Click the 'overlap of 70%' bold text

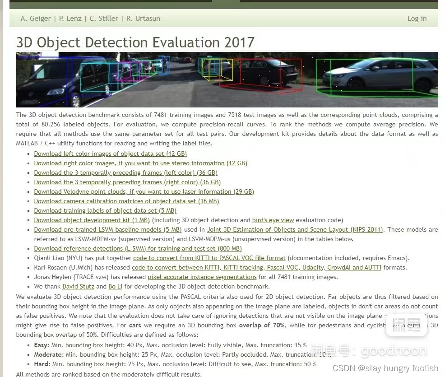[x=262, y=326]
